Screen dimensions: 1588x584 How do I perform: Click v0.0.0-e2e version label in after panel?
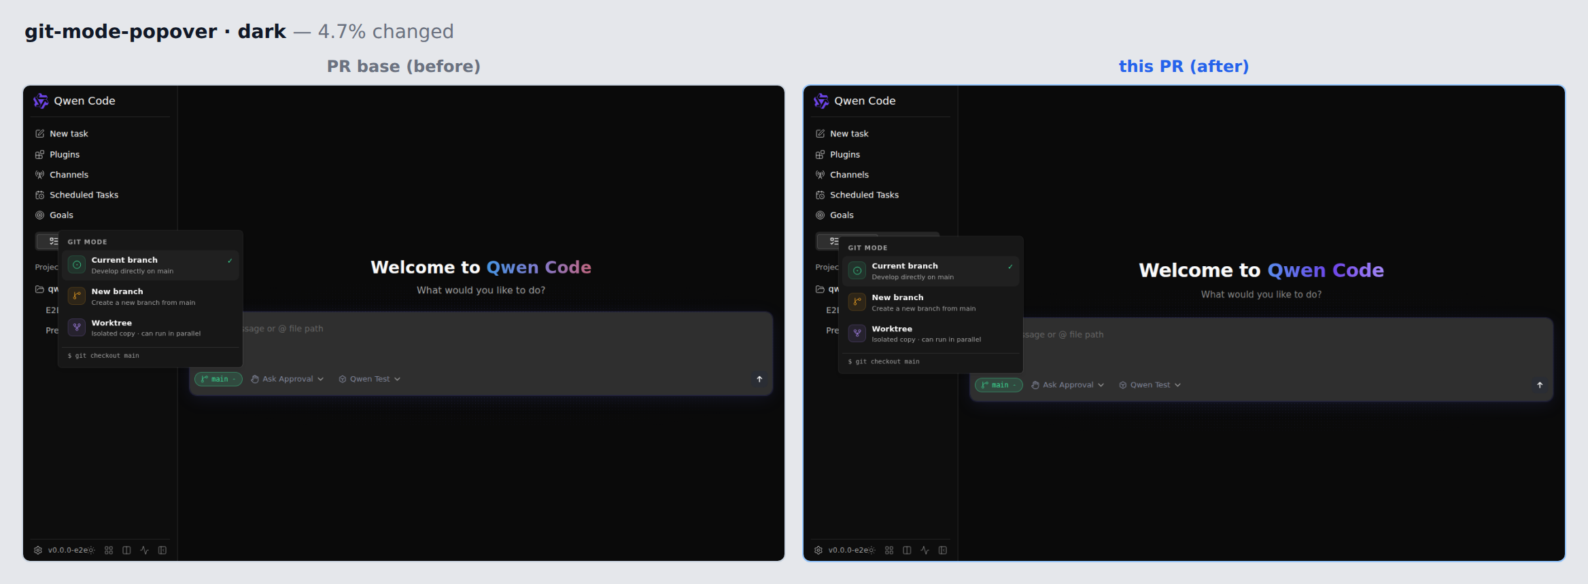pos(848,550)
